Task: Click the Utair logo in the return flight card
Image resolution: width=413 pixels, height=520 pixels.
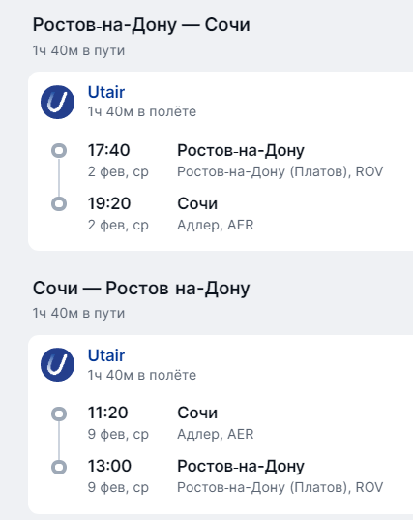Action: [57, 364]
